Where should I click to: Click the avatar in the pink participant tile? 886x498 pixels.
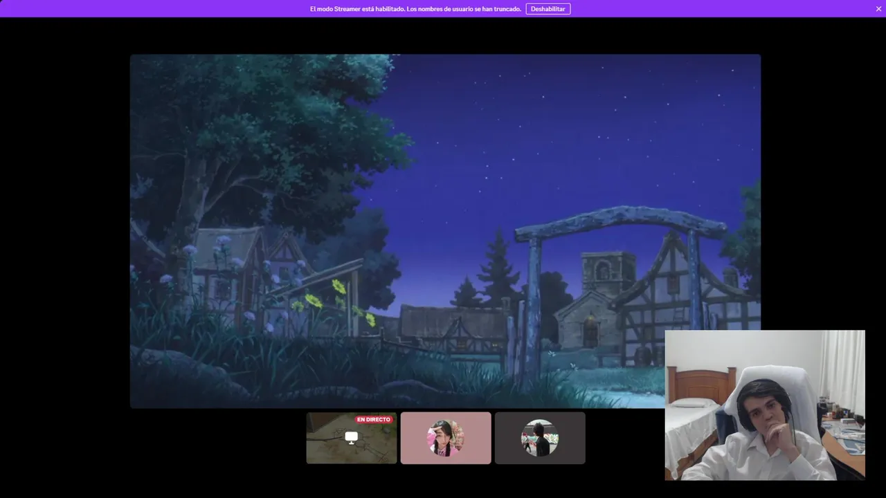tap(446, 438)
